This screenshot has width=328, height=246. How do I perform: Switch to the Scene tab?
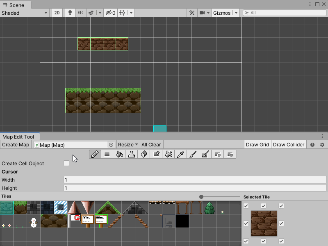coord(15,5)
